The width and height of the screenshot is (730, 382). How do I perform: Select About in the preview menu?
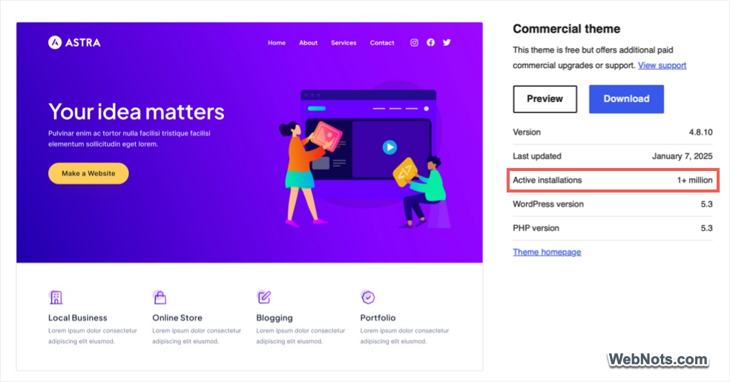coord(308,43)
